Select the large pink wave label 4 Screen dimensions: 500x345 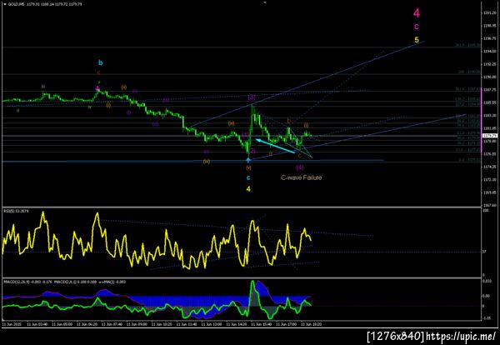point(417,13)
